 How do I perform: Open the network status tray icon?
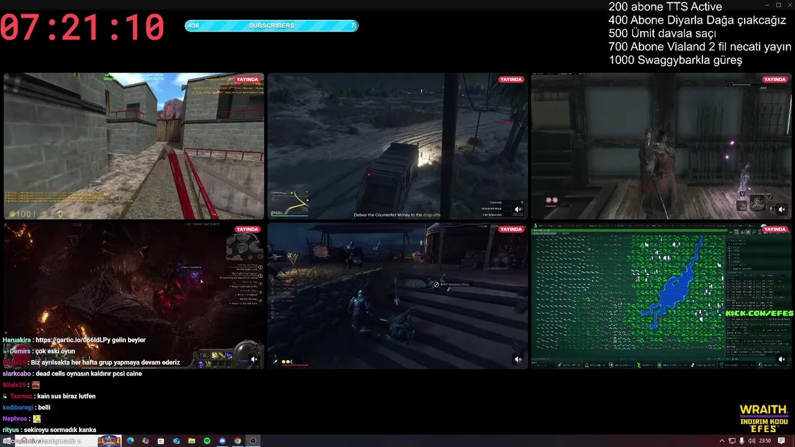click(x=732, y=441)
